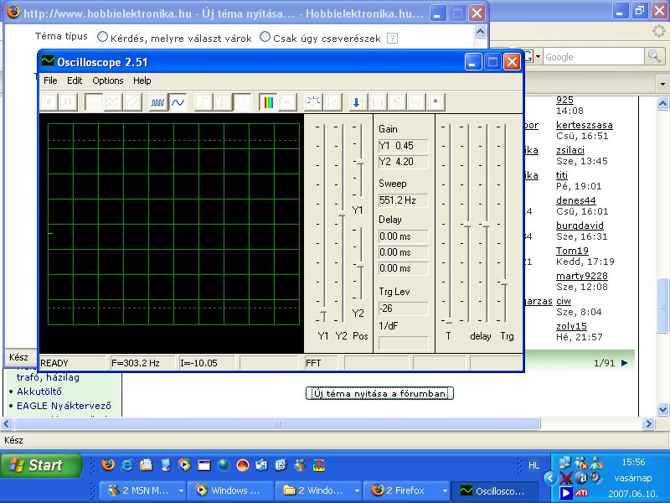This screenshot has height=503, width=670.
Task: Select the single-trace display mode icon
Action: pos(94,101)
